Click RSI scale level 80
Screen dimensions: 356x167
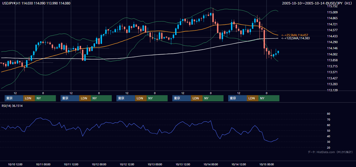point(328,114)
